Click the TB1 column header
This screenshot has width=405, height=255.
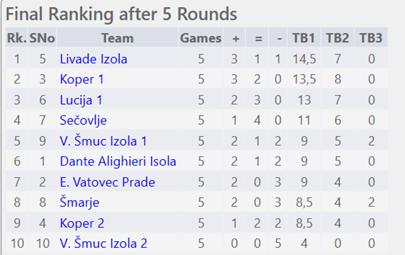coord(303,38)
